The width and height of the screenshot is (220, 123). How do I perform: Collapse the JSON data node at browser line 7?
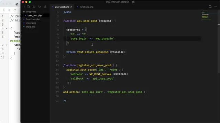pyautogui.click(x=7, y=45)
